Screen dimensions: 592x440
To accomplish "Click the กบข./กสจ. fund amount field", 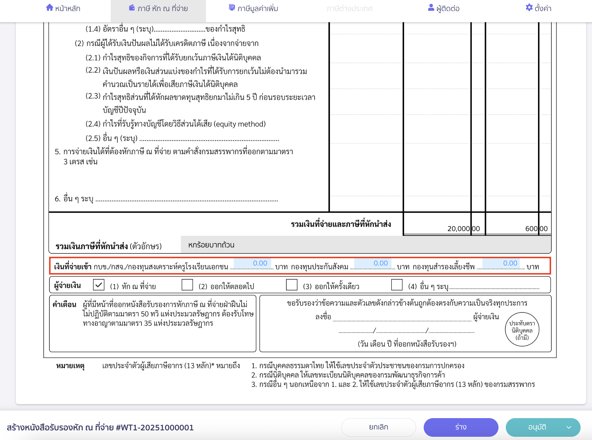I will click(252, 263).
